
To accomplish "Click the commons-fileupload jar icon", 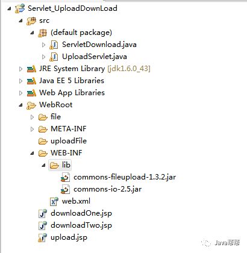I will 66,178.
